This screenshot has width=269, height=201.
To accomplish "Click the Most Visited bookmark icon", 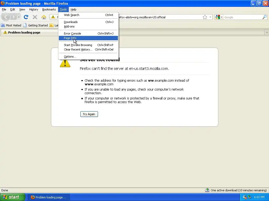I will [3, 25].
